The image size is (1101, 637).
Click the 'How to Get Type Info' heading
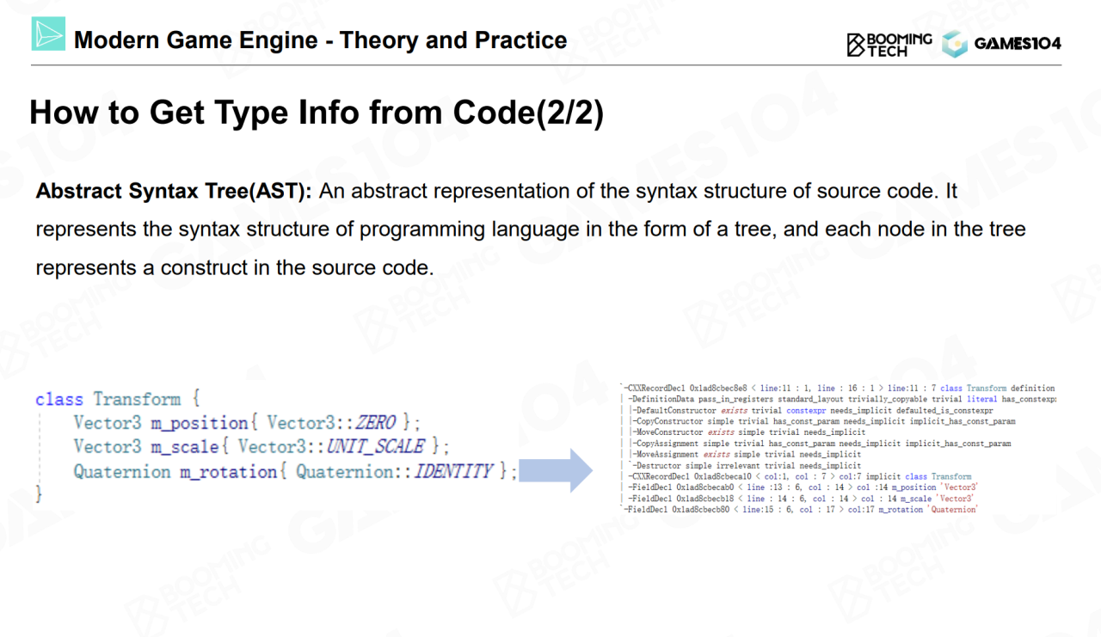[x=316, y=113]
